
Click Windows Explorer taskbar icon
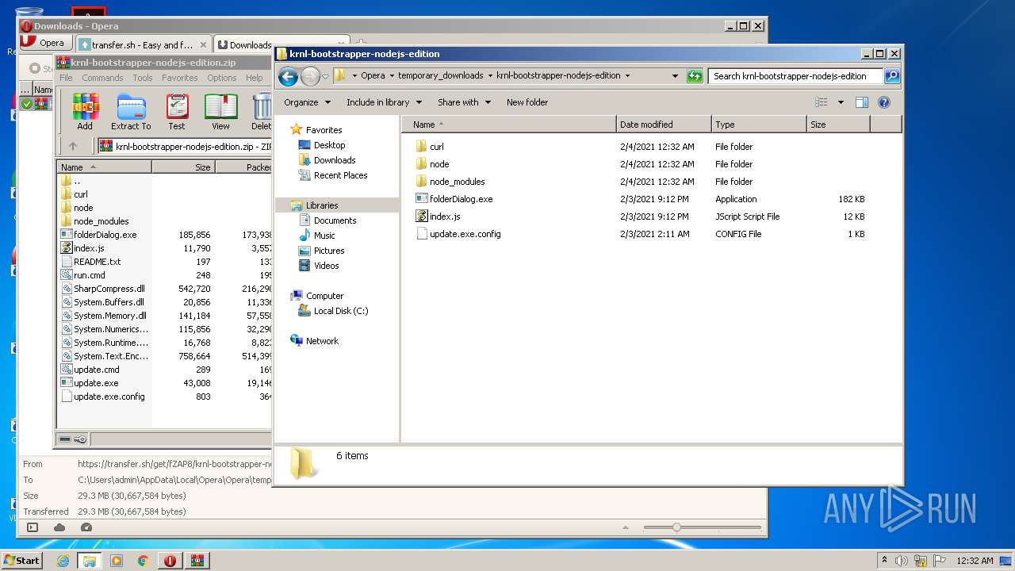pyautogui.click(x=90, y=561)
